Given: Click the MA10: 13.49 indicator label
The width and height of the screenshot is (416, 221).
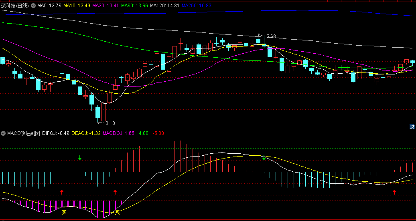Looking at the screenshot, I should click(76, 6).
